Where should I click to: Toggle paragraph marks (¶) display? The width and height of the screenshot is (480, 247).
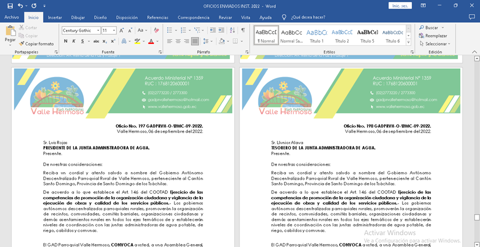[243, 30]
